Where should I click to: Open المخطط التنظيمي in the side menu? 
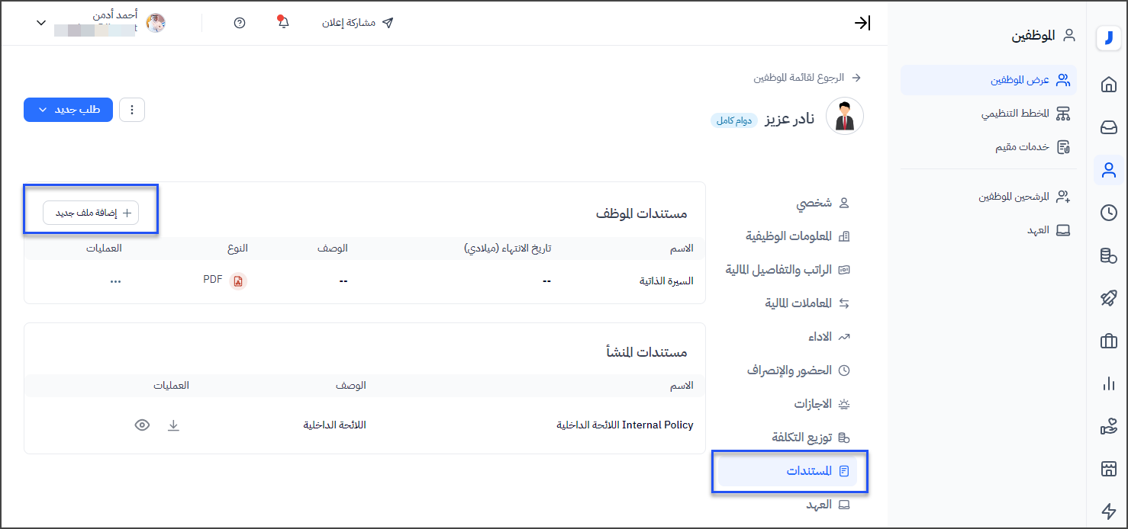click(x=1015, y=114)
